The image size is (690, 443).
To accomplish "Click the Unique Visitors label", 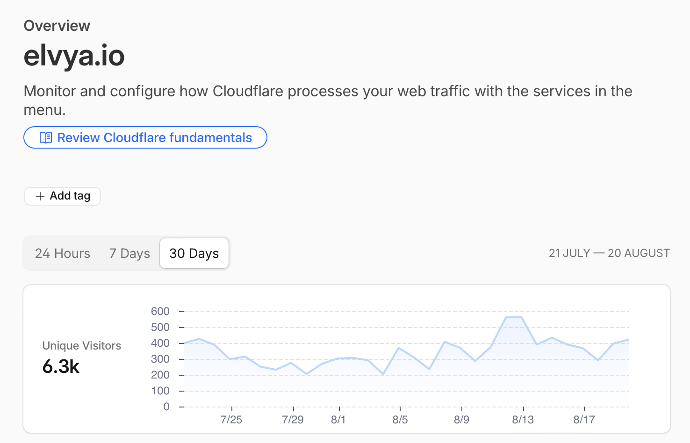I will pos(82,346).
